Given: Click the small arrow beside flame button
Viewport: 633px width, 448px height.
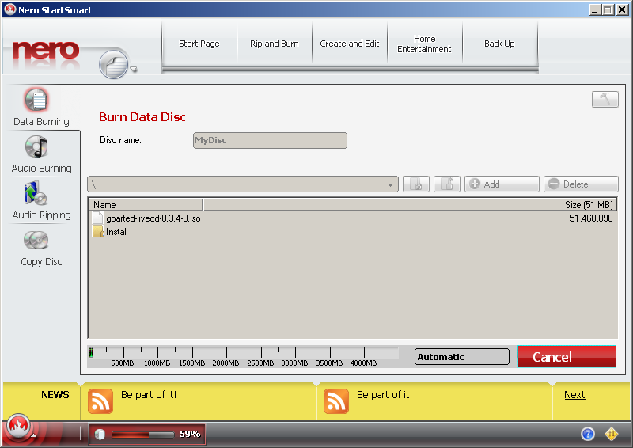Looking at the screenshot, I should point(34,435).
